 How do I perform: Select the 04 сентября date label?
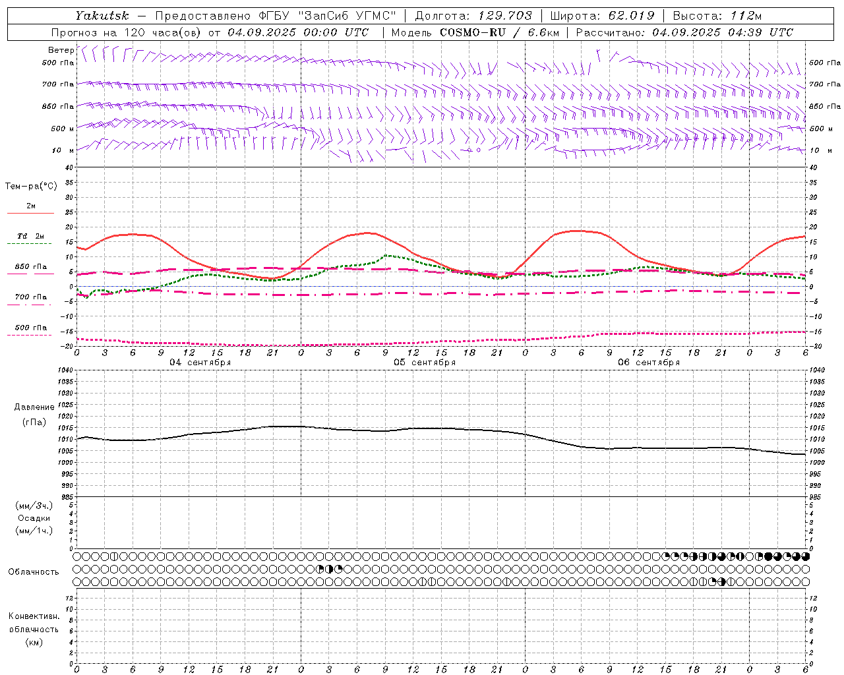(x=200, y=363)
